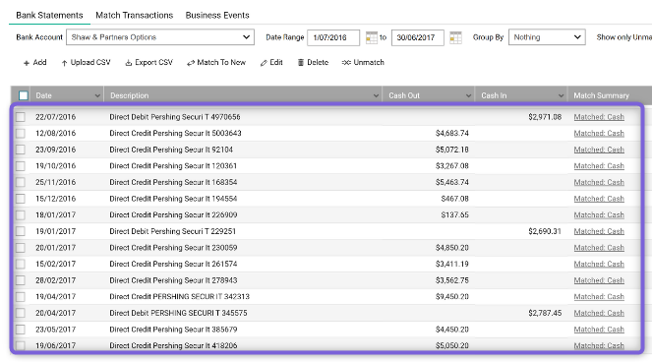Choose Match To New
This screenshot has height=362, width=652.
pos(216,62)
